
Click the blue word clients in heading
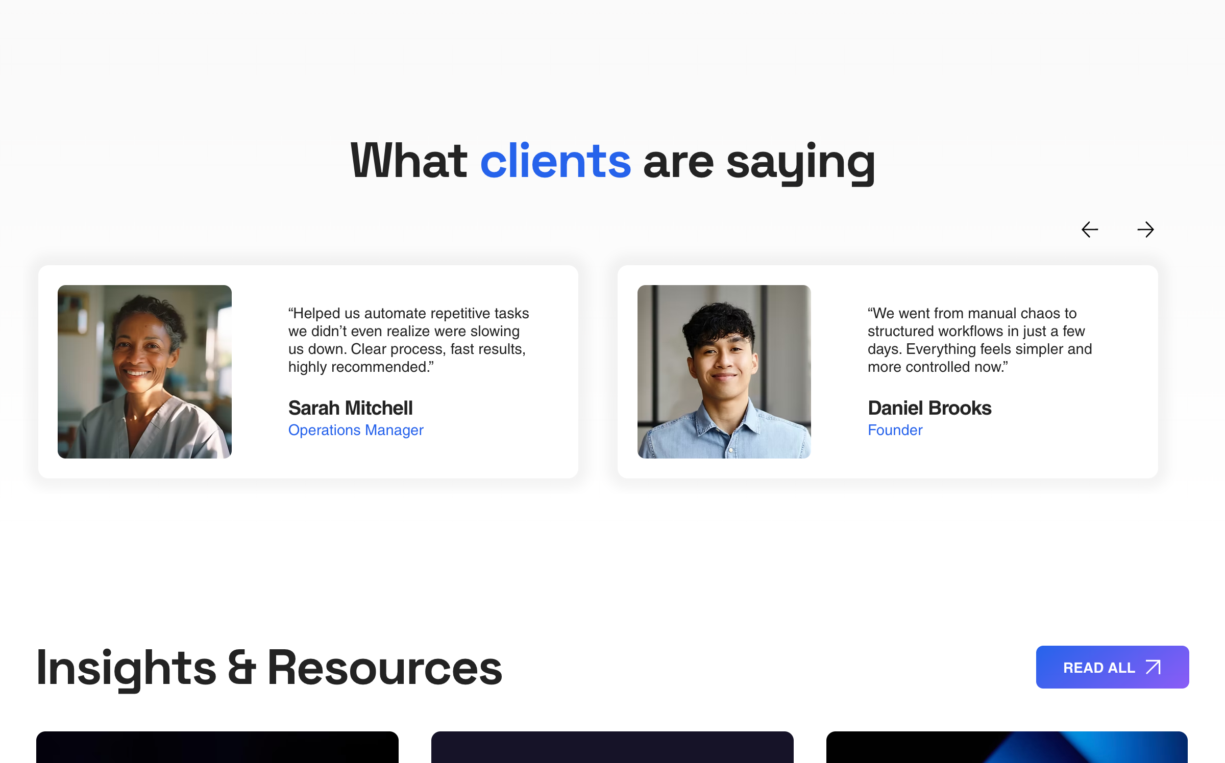click(x=555, y=161)
